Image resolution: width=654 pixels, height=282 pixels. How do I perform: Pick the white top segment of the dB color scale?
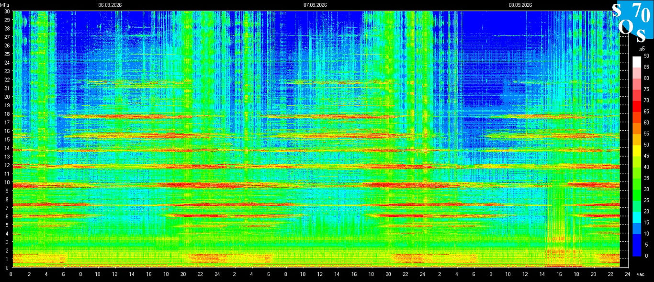pos(637,62)
